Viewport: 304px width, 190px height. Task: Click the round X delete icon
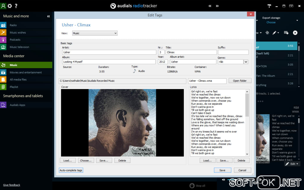[295, 33]
